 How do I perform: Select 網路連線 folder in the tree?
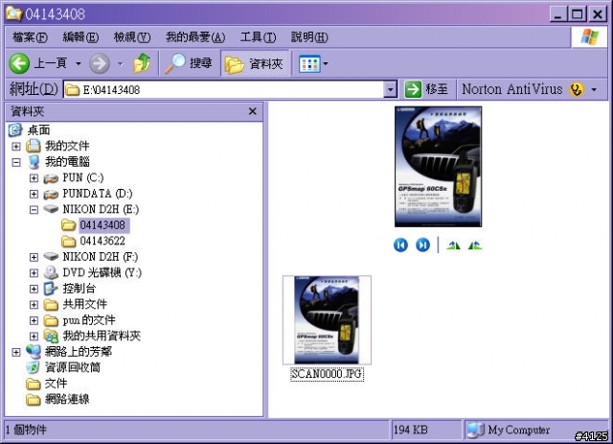tap(67, 399)
